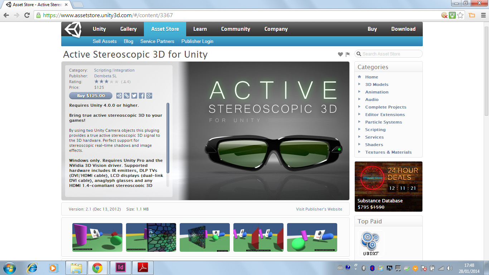
Task: Expand the 3D Models category arrow
Action: click(359, 84)
